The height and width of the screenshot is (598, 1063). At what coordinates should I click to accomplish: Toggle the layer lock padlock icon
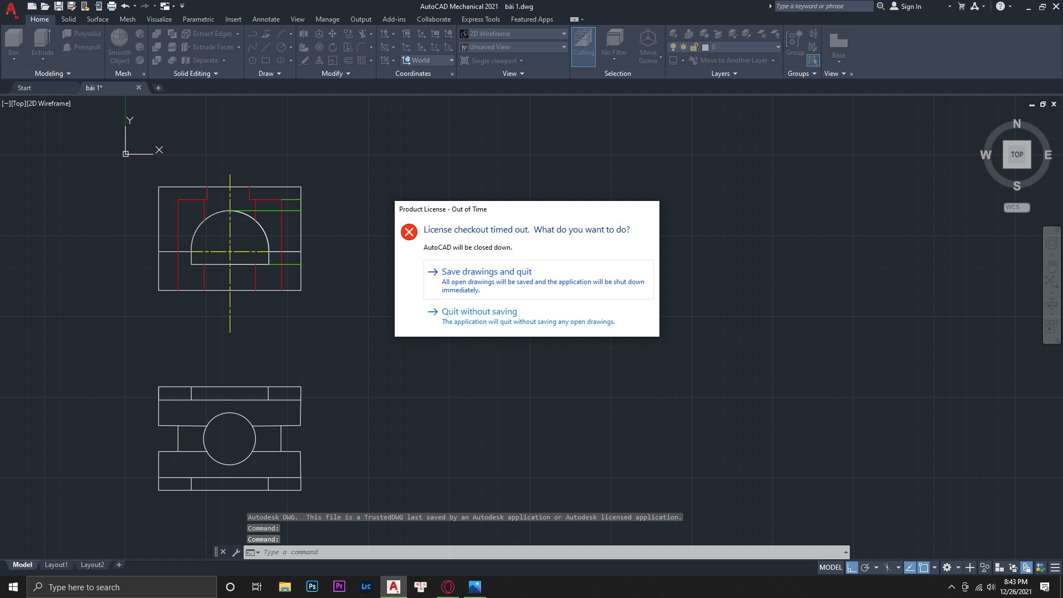[x=694, y=47]
